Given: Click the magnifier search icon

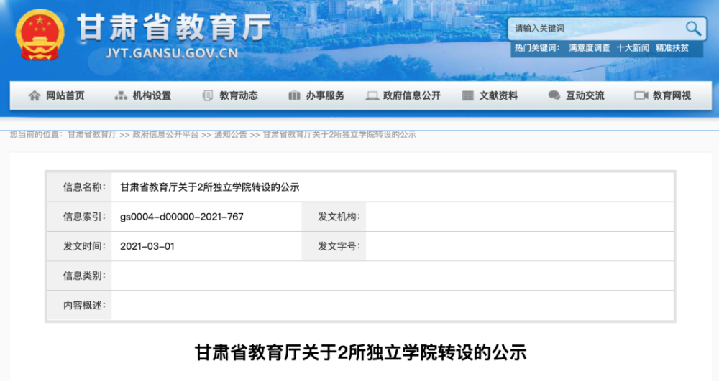Looking at the screenshot, I should pyautogui.click(x=693, y=29).
